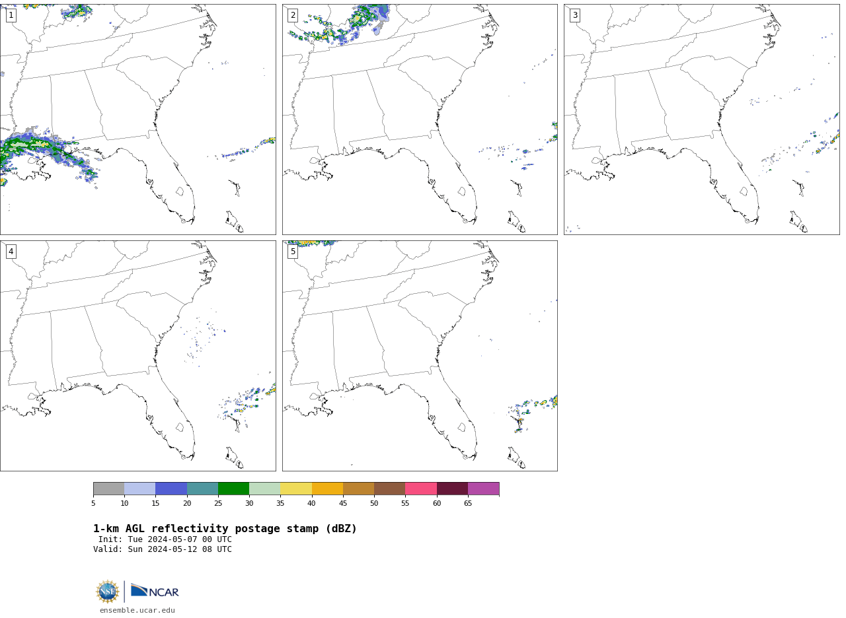This screenshot has width=846, height=618.
Task: Open ensemble member 5 reflectivity map
Action: [x=420, y=356]
